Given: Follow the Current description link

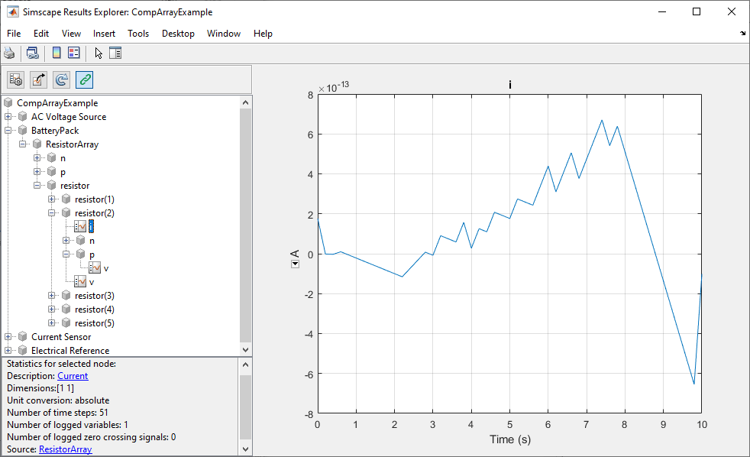Looking at the screenshot, I should tap(73, 376).
